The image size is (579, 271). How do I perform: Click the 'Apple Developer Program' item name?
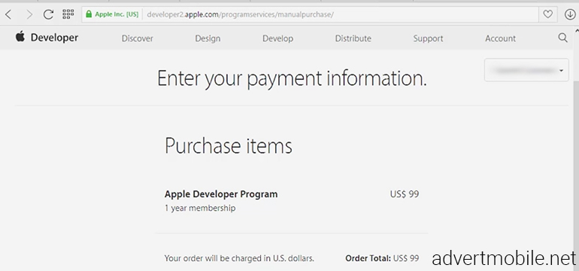click(x=221, y=194)
